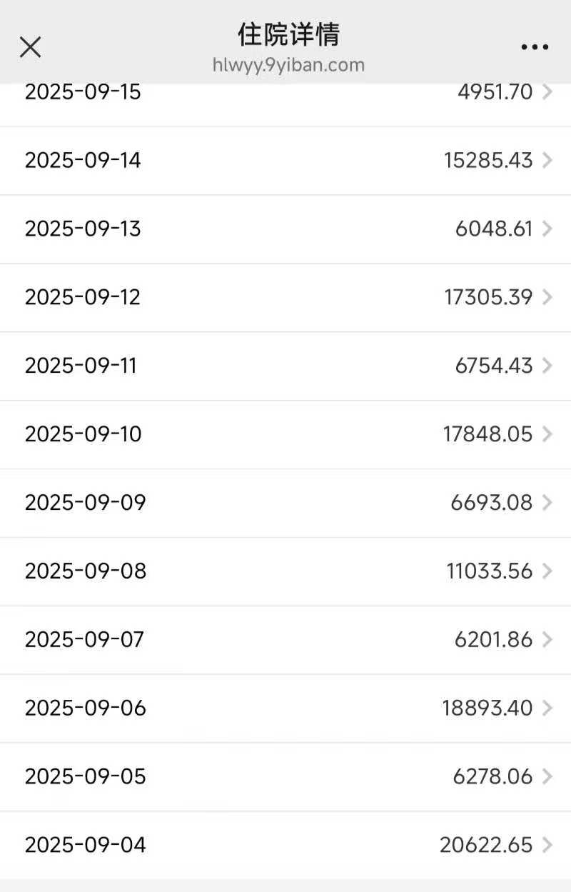571x892 pixels.
Task: Open the three-dot more options menu
Action: [x=535, y=47]
